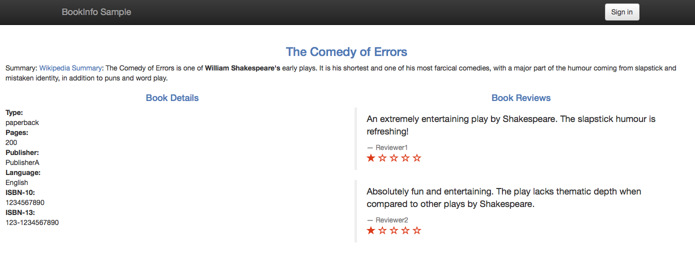695x255 pixels.
Task: Click Reviewer2's last rating star
Action: click(417, 230)
